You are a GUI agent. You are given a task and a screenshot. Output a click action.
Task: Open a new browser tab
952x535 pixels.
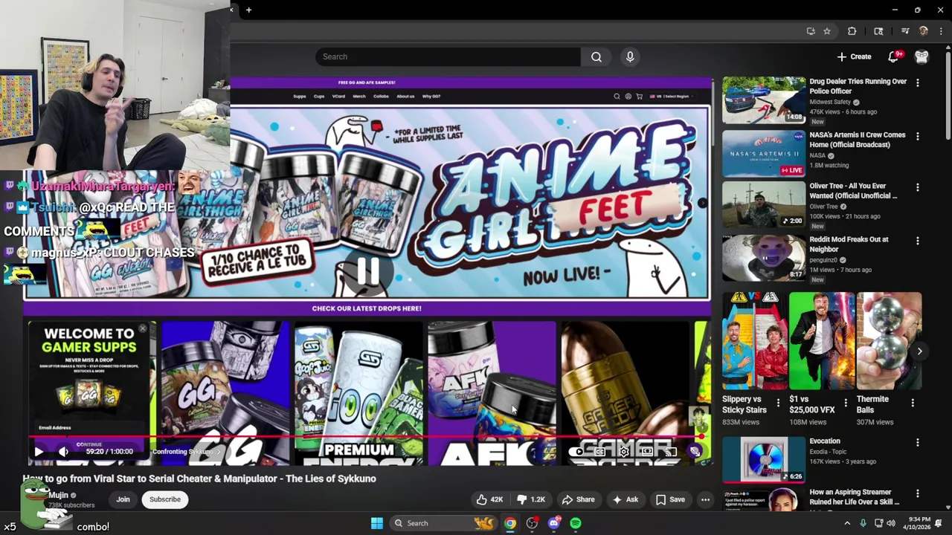(248, 10)
